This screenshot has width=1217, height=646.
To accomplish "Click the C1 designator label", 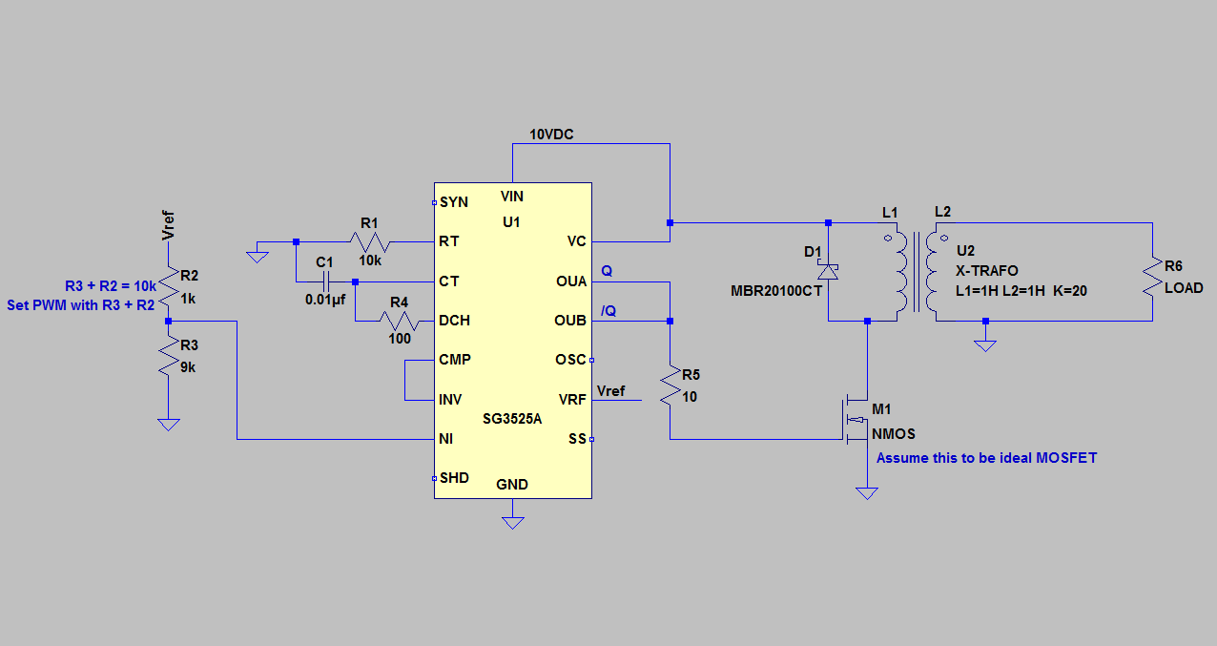I will 325,261.
